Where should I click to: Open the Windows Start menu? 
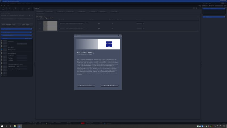coord(2,126)
